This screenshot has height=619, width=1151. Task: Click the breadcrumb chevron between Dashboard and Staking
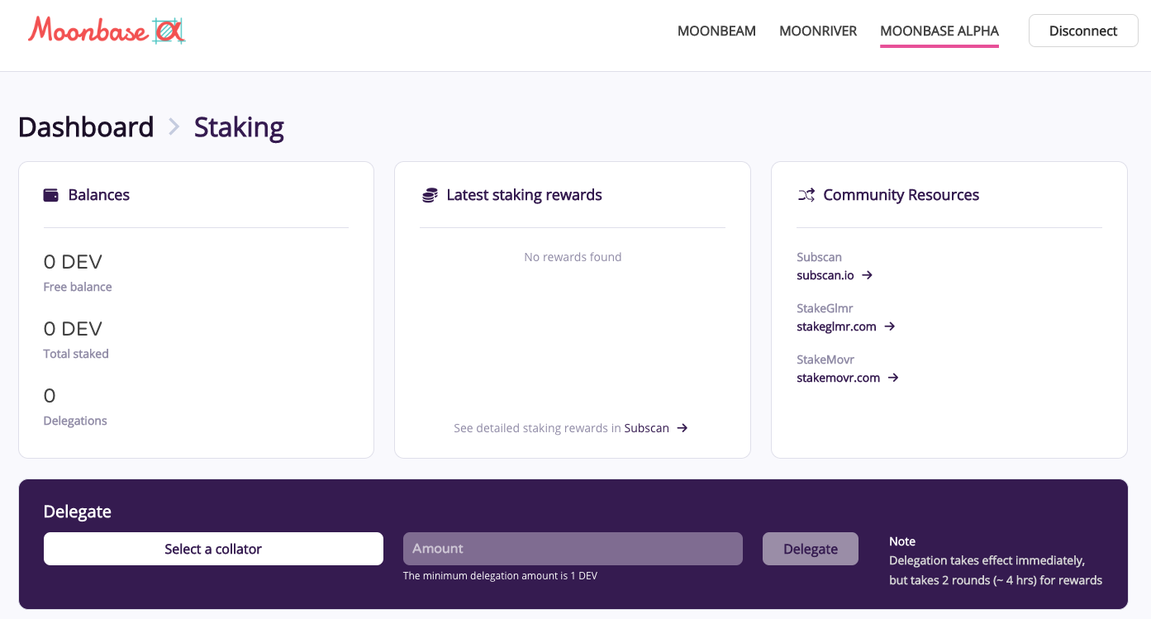(x=174, y=127)
